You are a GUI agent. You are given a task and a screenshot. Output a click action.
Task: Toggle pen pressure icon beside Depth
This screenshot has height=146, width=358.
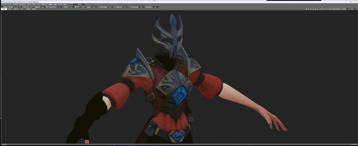[83, 7]
